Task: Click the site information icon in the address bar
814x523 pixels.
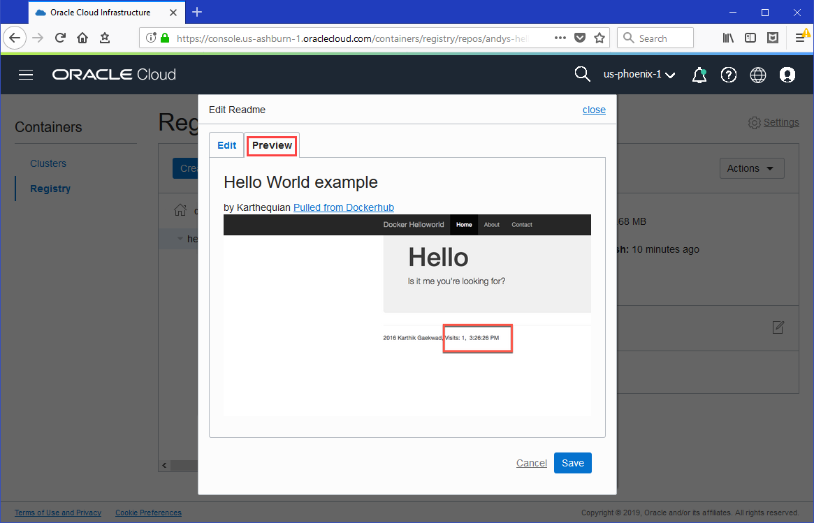Action: click(x=151, y=38)
